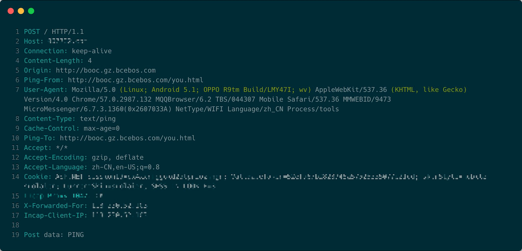Image resolution: width=522 pixels, height=251 pixels.
Task: Click the red close window button
Action: click(x=11, y=11)
